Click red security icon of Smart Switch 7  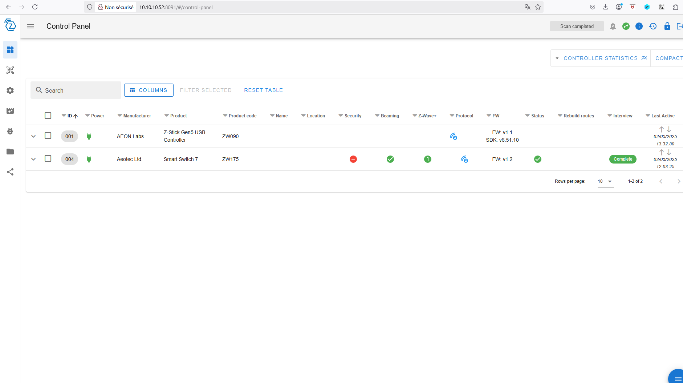(353, 159)
